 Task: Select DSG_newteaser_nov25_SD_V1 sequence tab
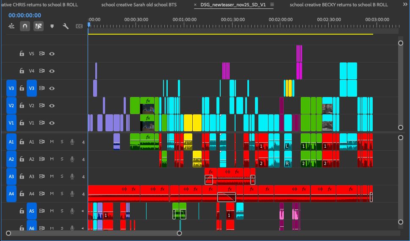[233, 5]
